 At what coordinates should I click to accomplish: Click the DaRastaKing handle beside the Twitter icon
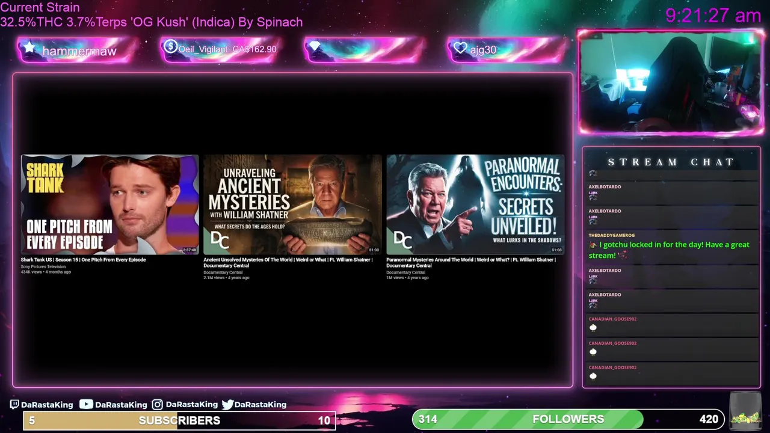coord(260,405)
